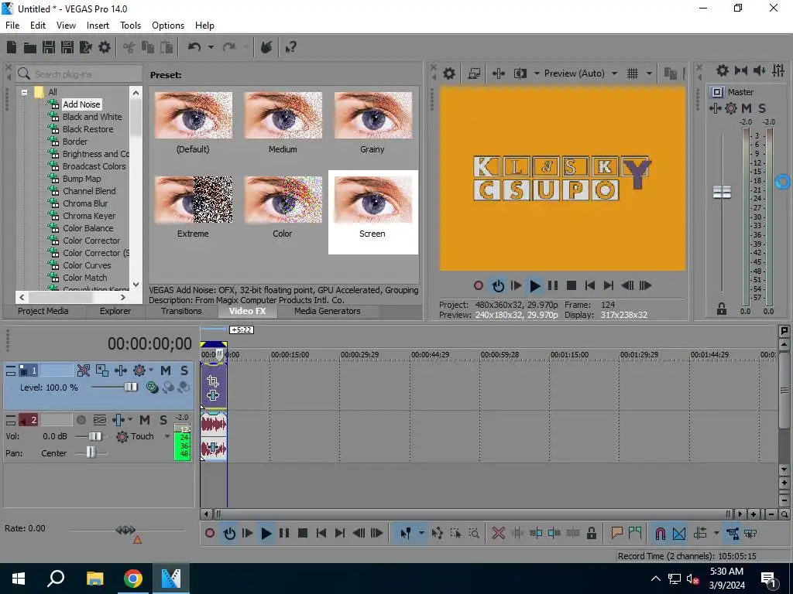Open the File menu
Screen dimensions: 793x594
pyautogui.click(x=12, y=26)
